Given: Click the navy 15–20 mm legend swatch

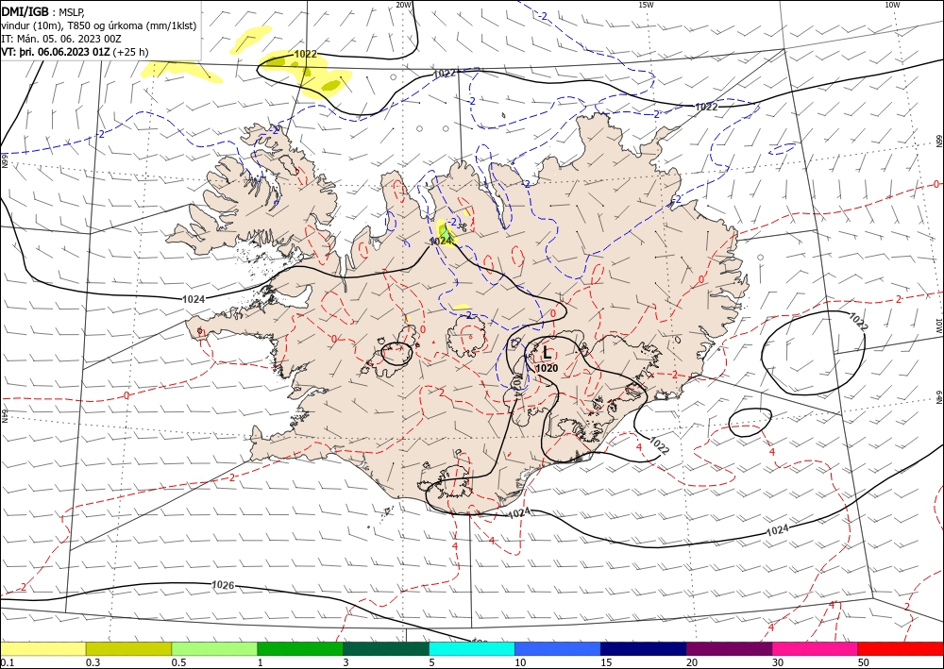Looking at the screenshot, I should pos(644,648).
